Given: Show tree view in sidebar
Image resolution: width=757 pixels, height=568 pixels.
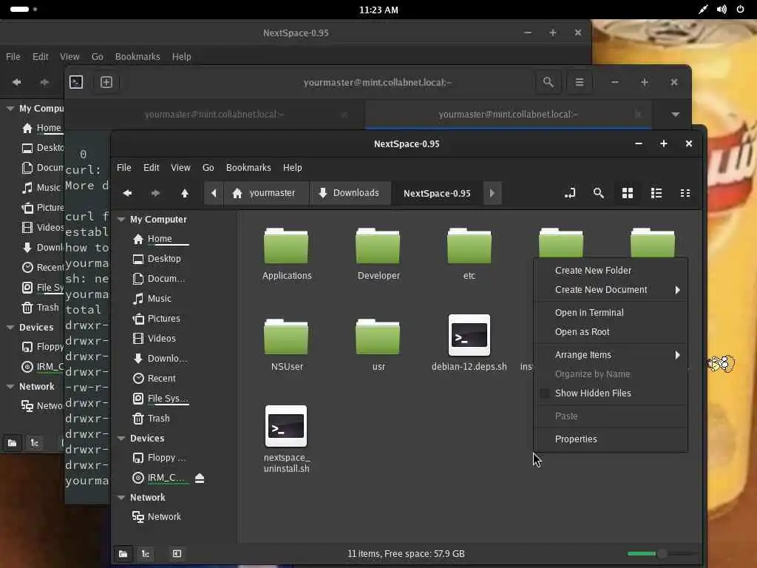Looking at the screenshot, I should 146,554.
